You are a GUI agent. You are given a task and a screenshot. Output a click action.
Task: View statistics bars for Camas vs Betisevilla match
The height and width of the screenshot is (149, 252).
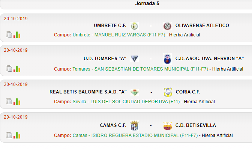point(17,135)
